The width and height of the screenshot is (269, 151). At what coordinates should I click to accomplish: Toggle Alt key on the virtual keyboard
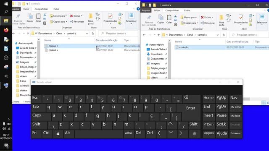pyautogui.click(x=69, y=134)
